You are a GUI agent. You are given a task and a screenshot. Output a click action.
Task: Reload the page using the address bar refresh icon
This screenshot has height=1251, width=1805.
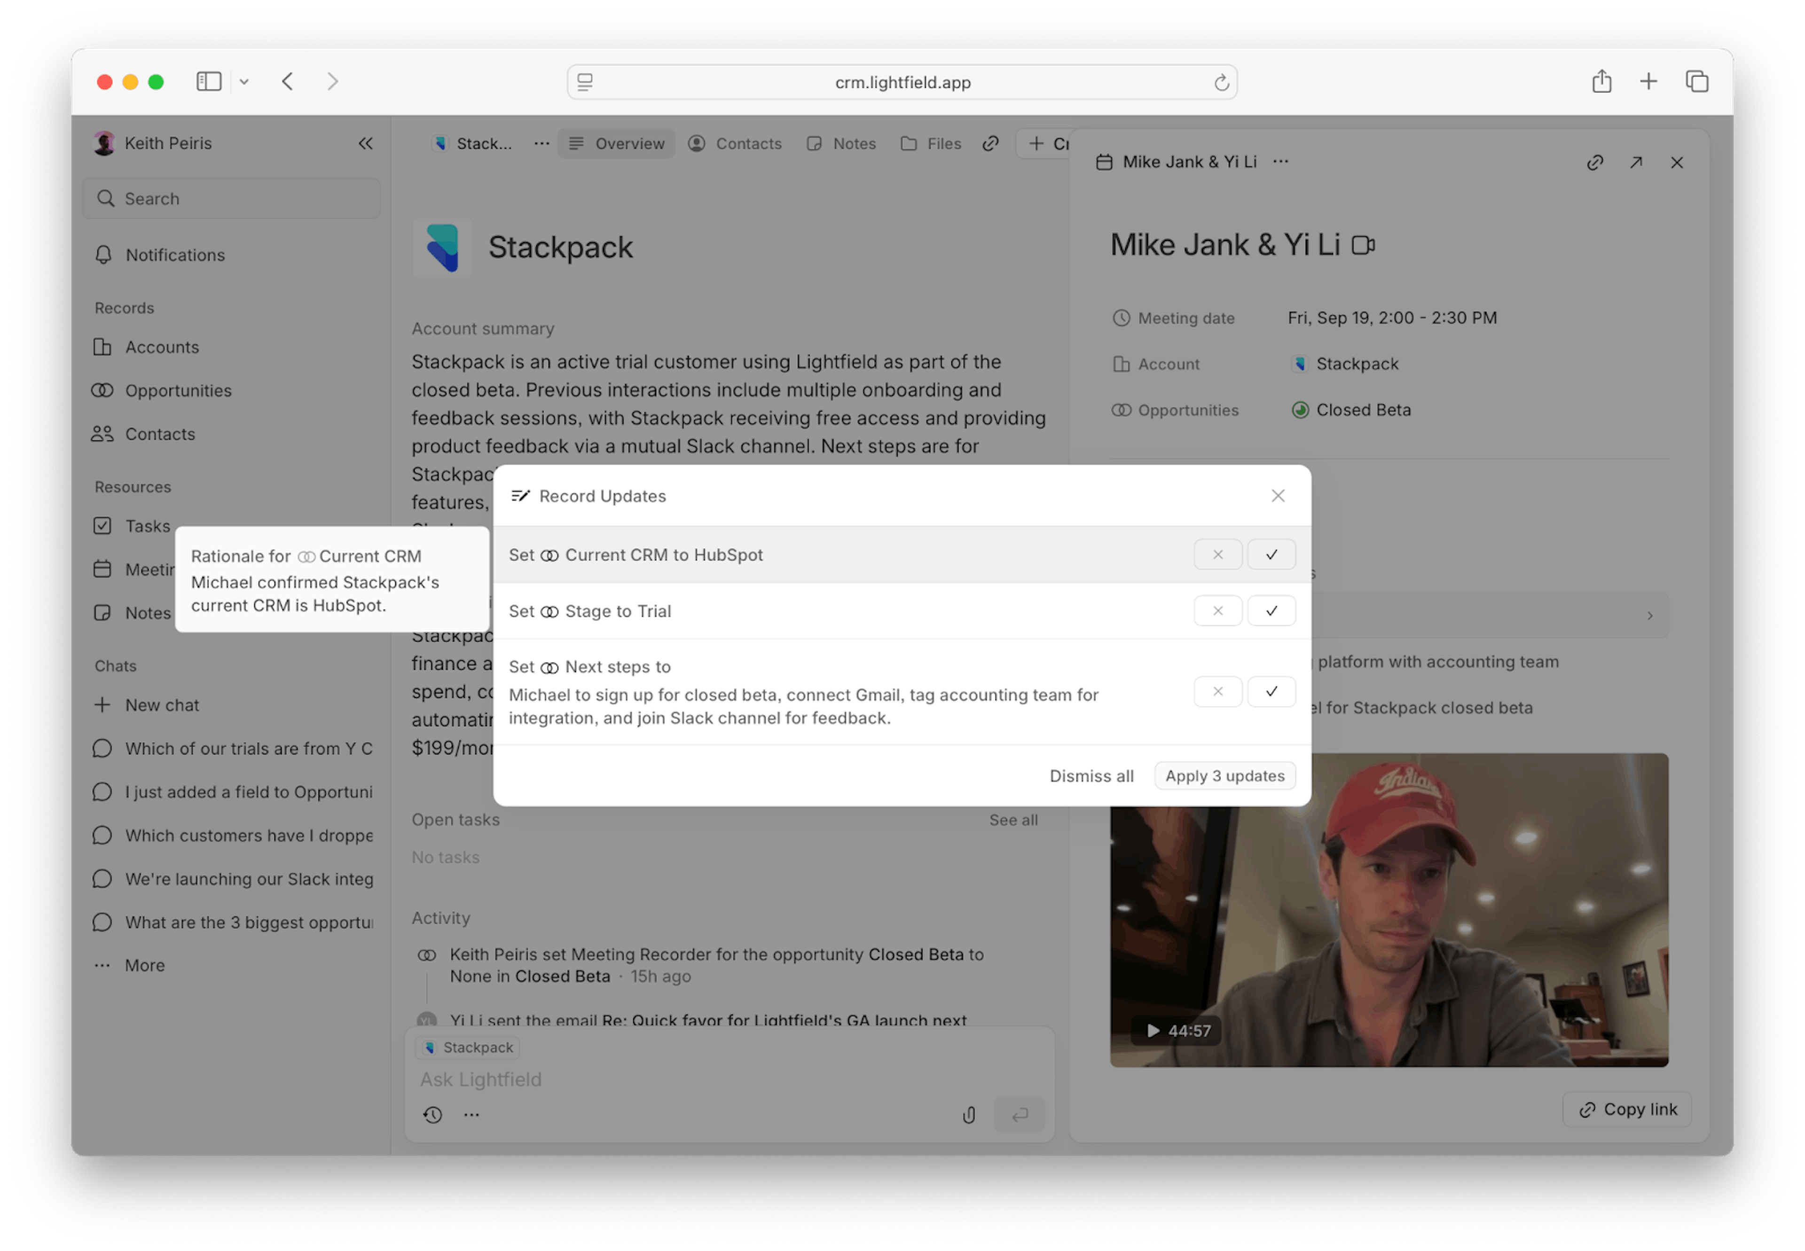coord(1221,82)
